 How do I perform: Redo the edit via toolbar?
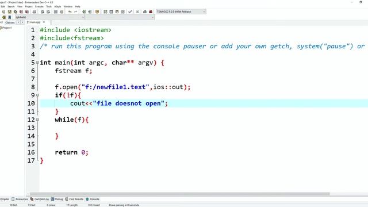point(75,11)
